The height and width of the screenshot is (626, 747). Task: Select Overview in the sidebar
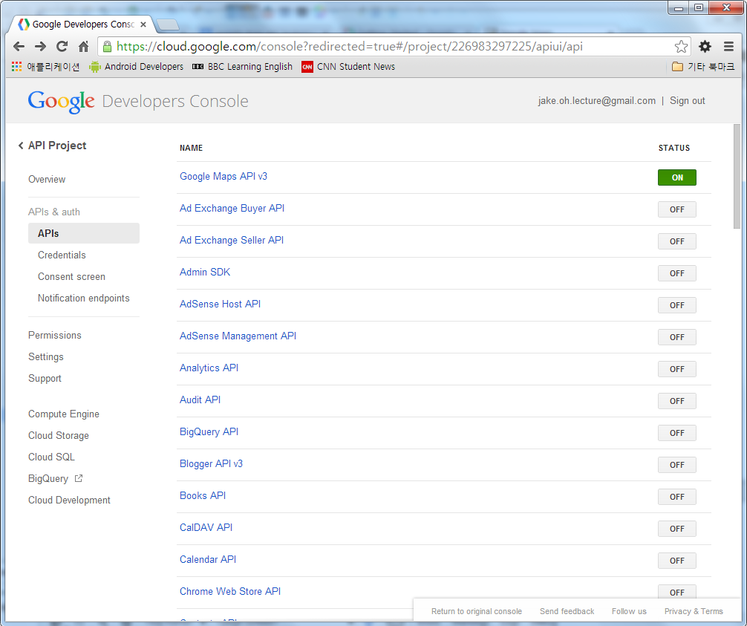47,179
